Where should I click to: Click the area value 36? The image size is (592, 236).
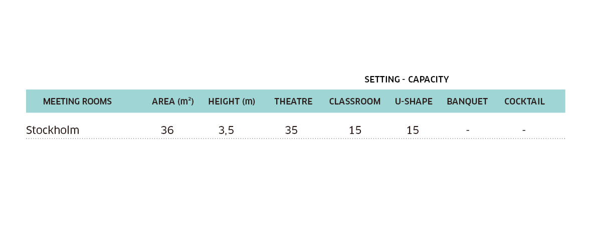point(167,130)
